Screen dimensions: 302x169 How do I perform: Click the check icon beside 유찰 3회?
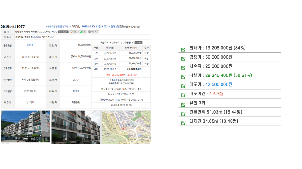tap(183, 104)
